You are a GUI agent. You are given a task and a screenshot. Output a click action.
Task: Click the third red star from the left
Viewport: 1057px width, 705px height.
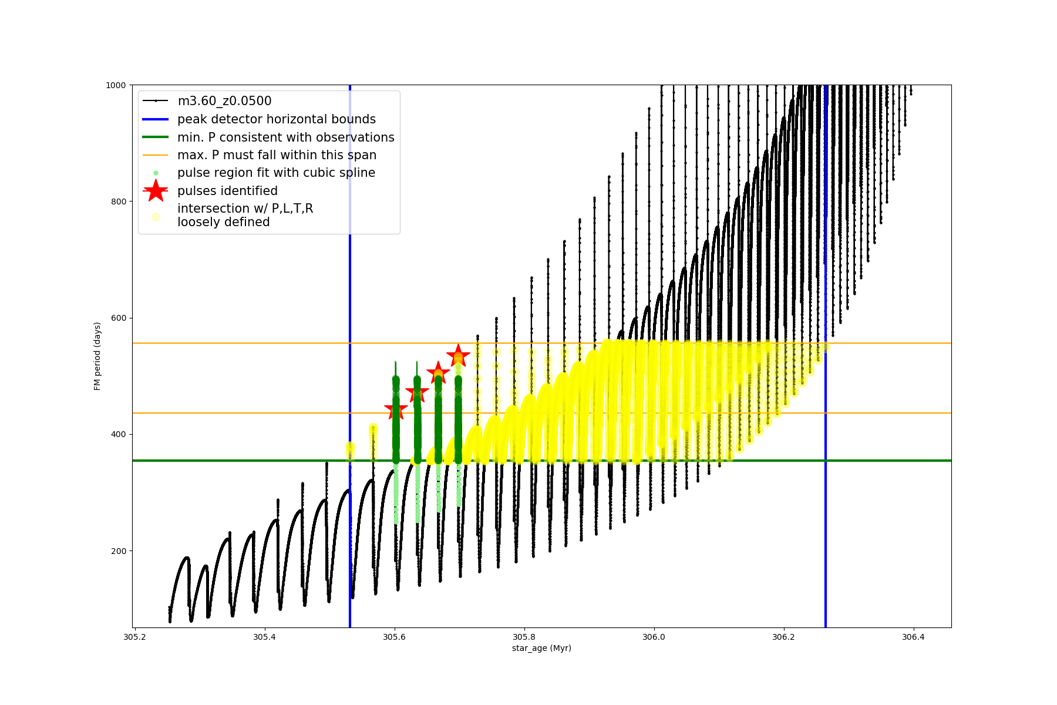pyautogui.click(x=438, y=372)
